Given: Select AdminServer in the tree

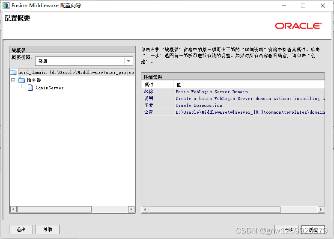Looking at the screenshot, I should (x=49, y=88).
